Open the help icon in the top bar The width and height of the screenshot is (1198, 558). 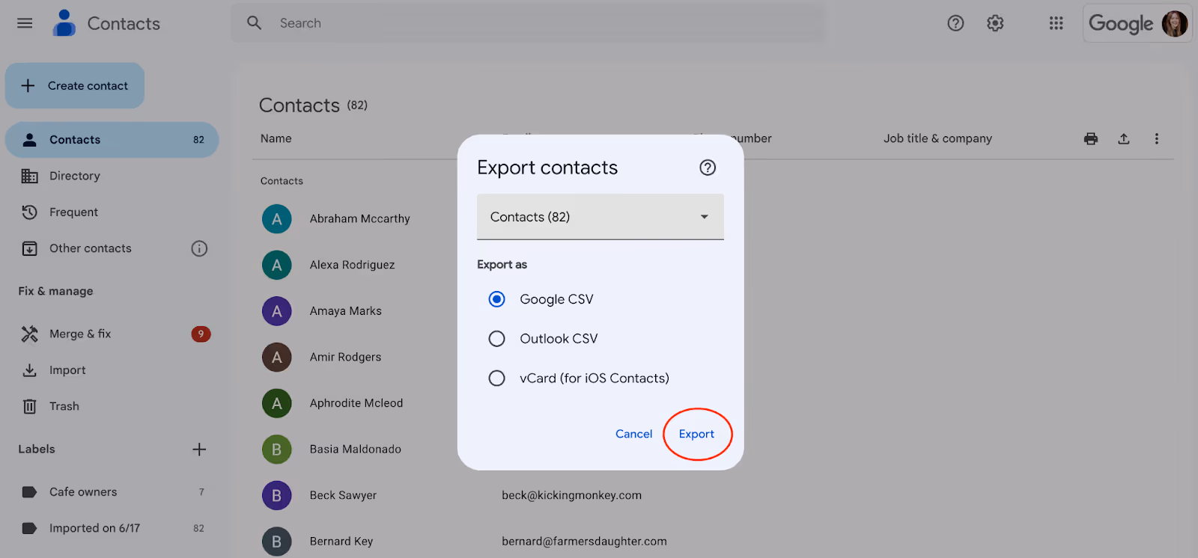pyautogui.click(x=955, y=23)
